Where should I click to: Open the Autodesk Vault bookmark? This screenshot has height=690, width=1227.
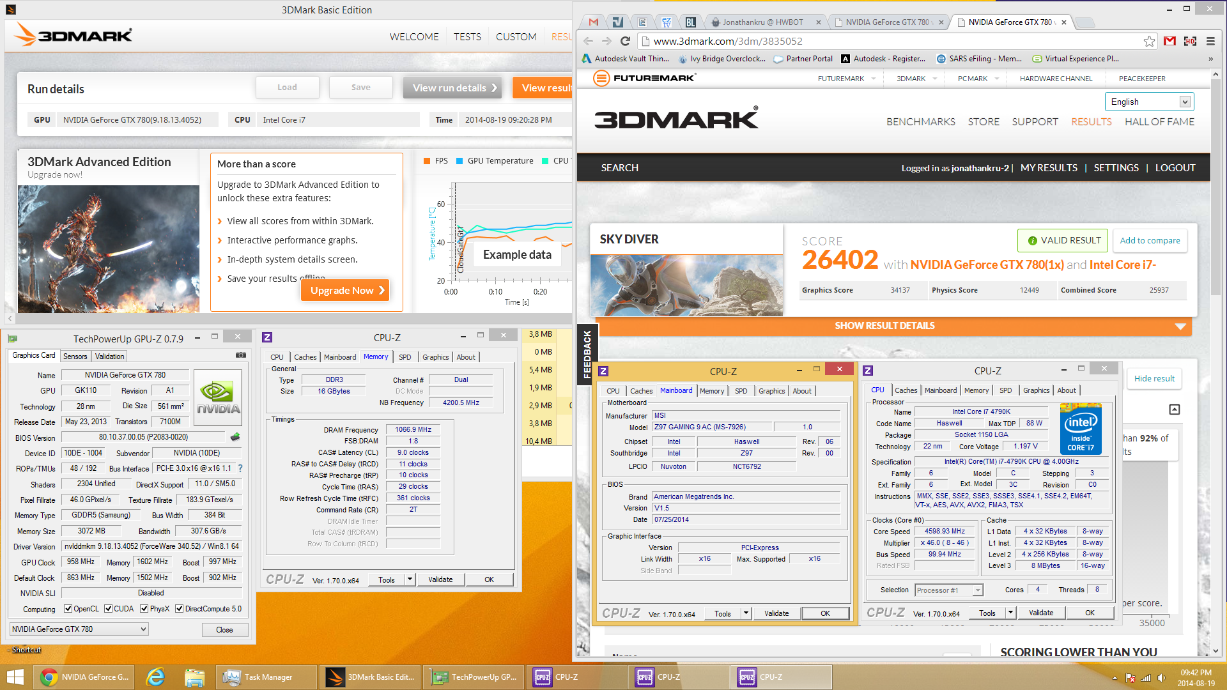click(626, 58)
